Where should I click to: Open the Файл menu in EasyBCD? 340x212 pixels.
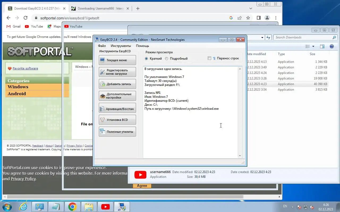pos(102,46)
